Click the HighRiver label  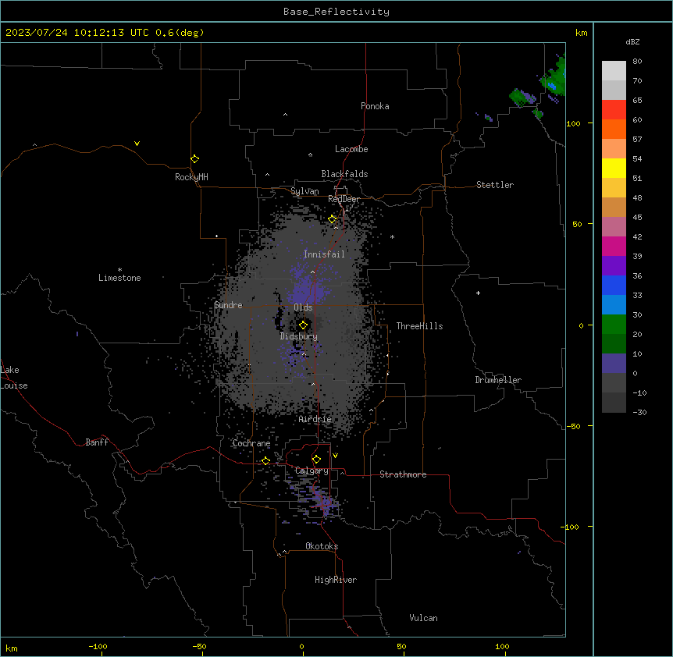(336, 580)
